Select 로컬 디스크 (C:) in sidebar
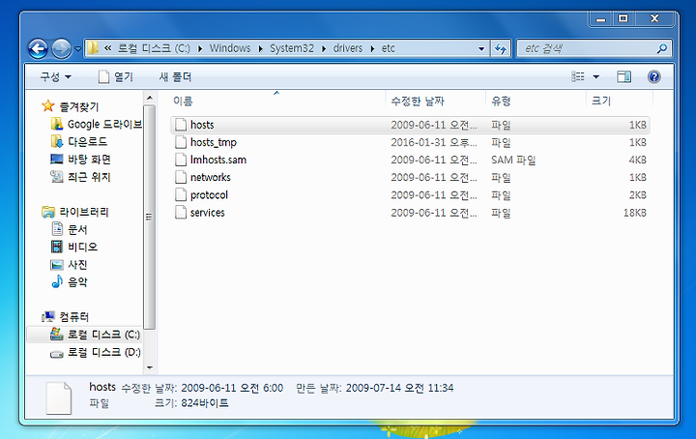The width and height of the screenshot is (696, 439). point(103,335)
